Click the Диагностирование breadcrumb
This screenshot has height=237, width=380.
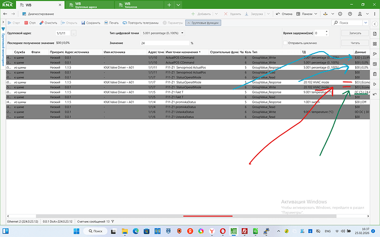[x=38, y=14]
